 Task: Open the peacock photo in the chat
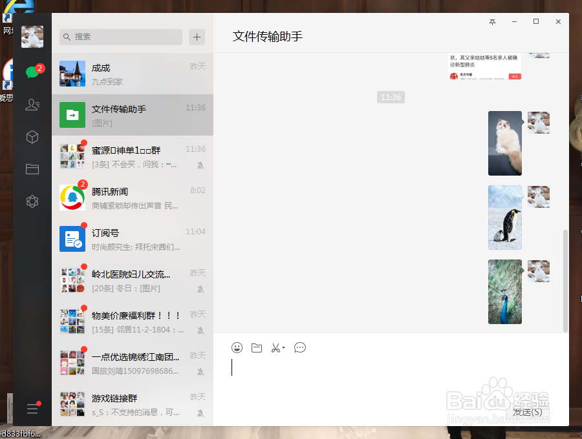pyautogui.click(x=504, y=292)
